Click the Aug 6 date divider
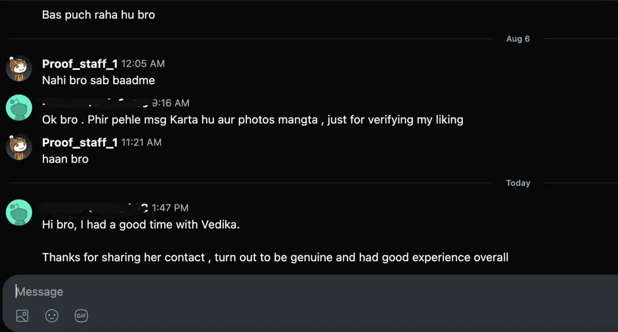618x332 pixels. click(518, 39)
